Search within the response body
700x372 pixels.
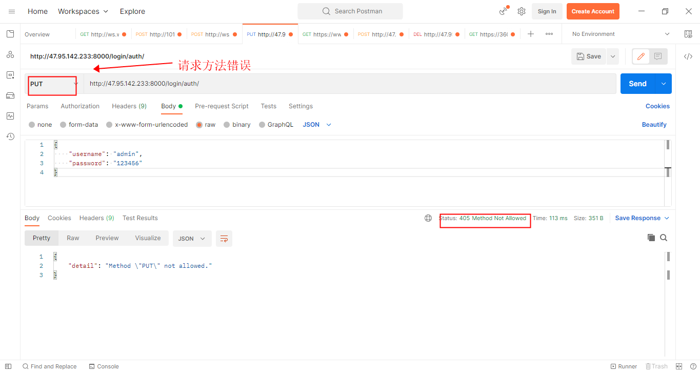(x=664, y=238)
